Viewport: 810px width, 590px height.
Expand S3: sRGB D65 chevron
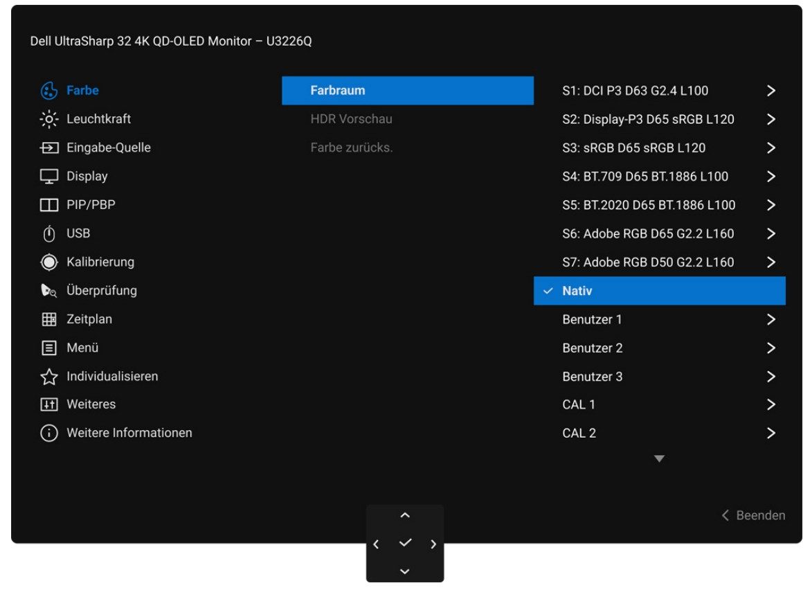tap(771, 147)
